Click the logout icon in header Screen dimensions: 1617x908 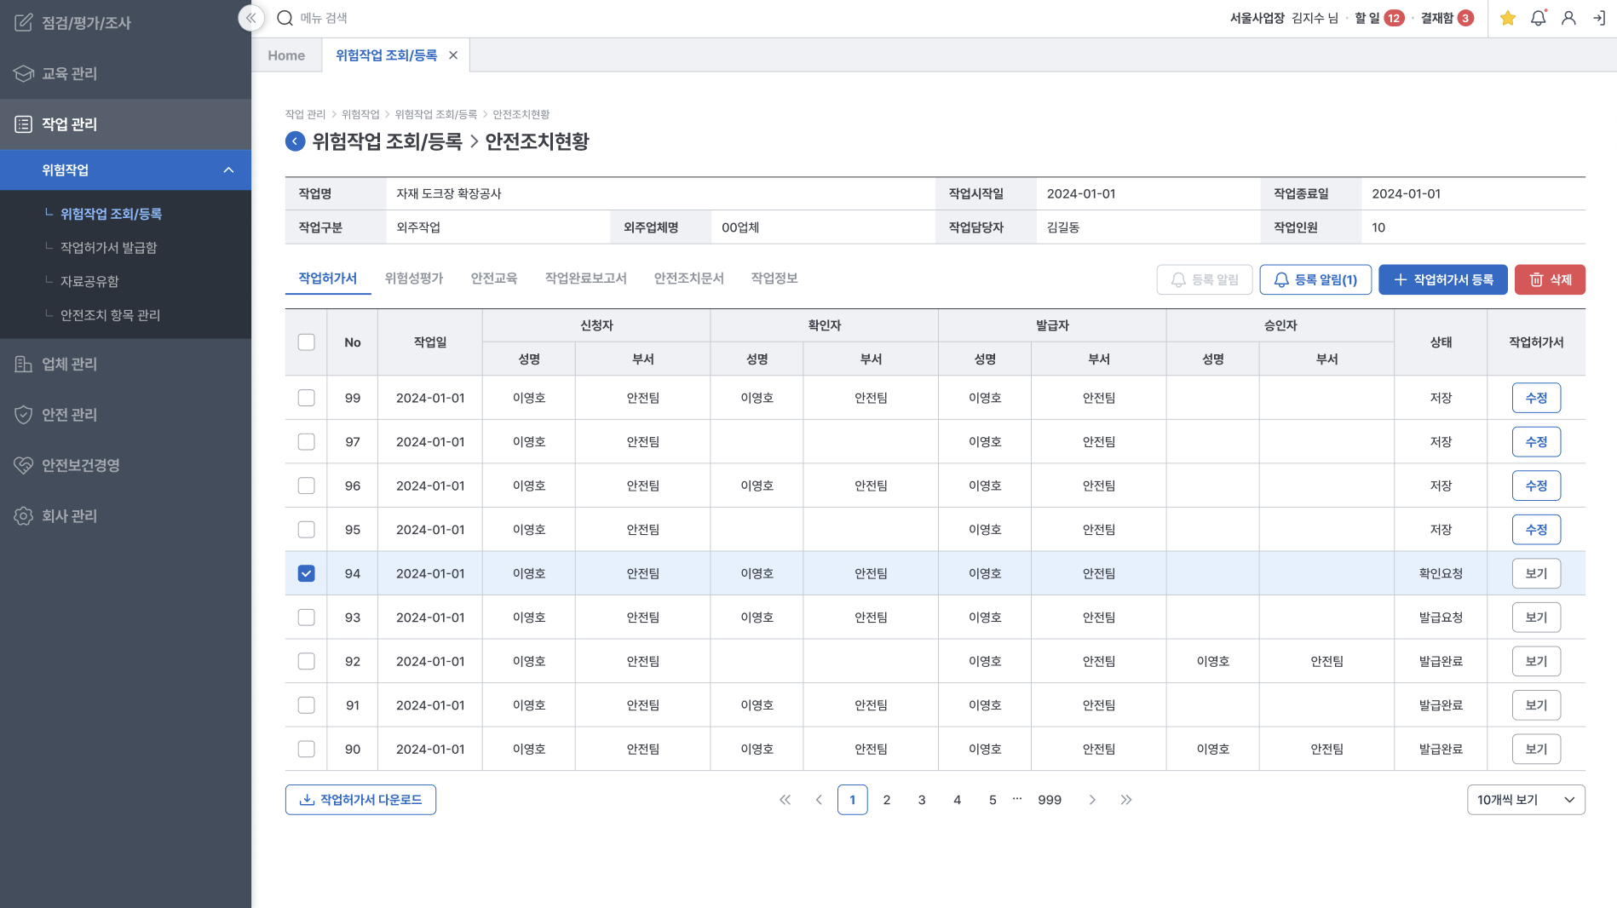[x=1598, y=18]
